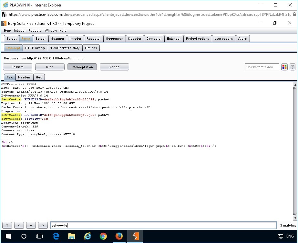Screen dimensions: 298x243
Task: Drop the intercepted response
Action: click(50, 67)
